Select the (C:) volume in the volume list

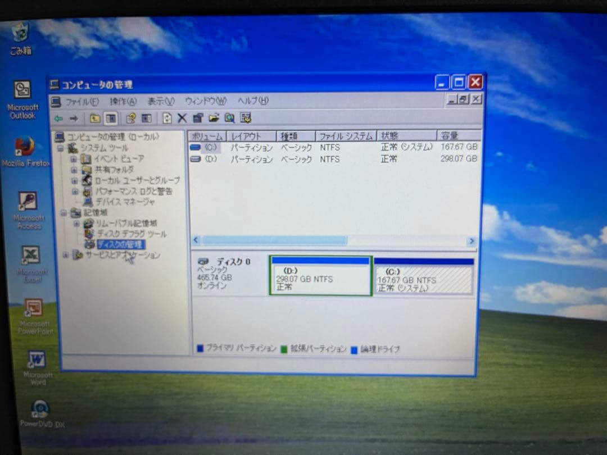[211, 147]
